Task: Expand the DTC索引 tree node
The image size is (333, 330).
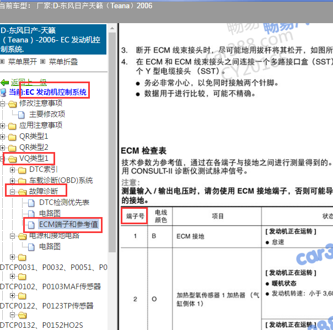Action: (x=12, y=170)
